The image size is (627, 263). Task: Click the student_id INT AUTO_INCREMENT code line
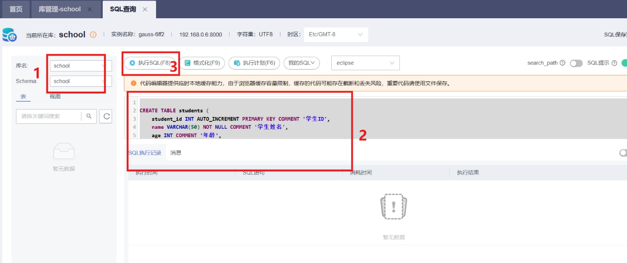pos(240,119)
